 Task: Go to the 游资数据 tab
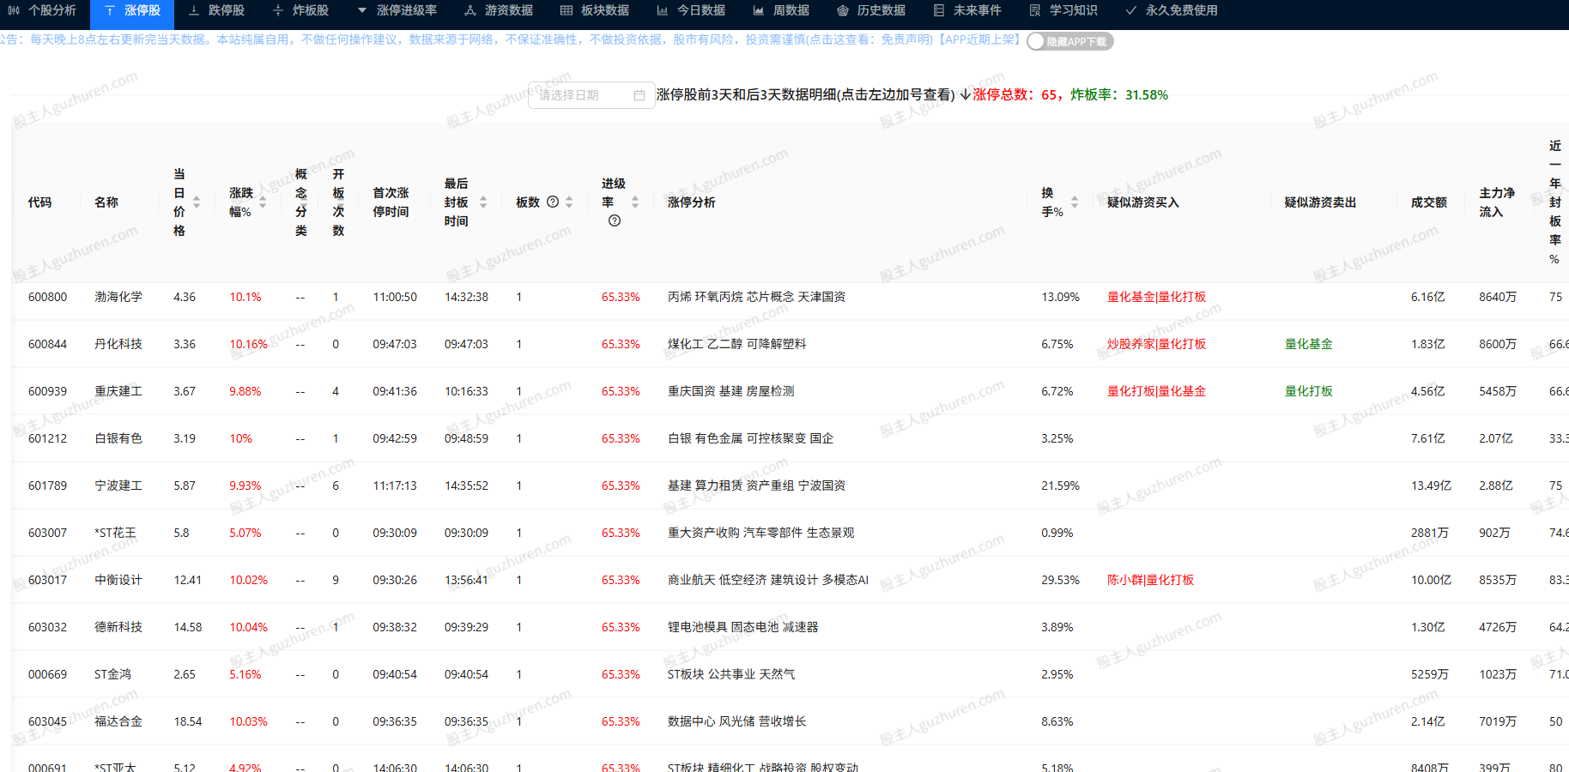pos(499,10)
